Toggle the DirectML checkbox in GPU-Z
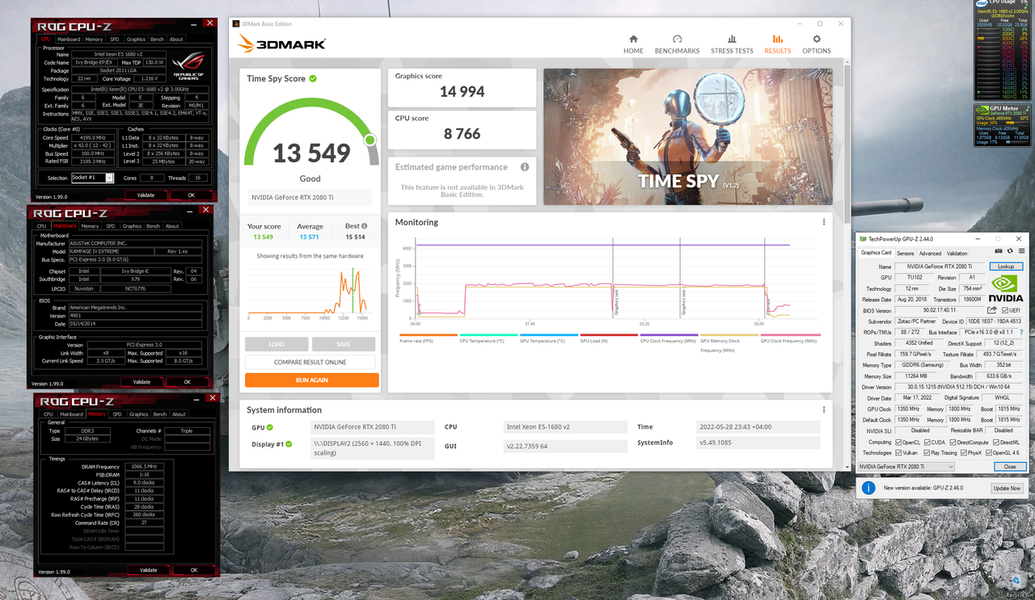The height and width of the screenshot is (600, 1035). 995,442
